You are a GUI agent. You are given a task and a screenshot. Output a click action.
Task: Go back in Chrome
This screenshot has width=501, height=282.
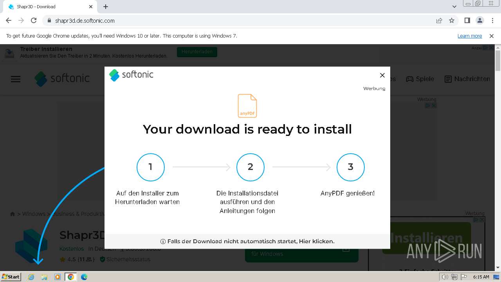click(x=9, y=20)
